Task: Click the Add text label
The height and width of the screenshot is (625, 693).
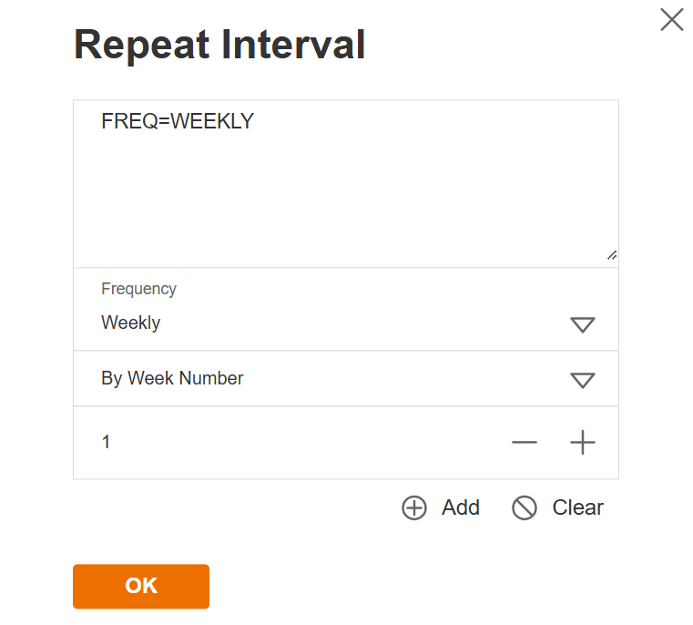Action: click(x=461, y=507)
